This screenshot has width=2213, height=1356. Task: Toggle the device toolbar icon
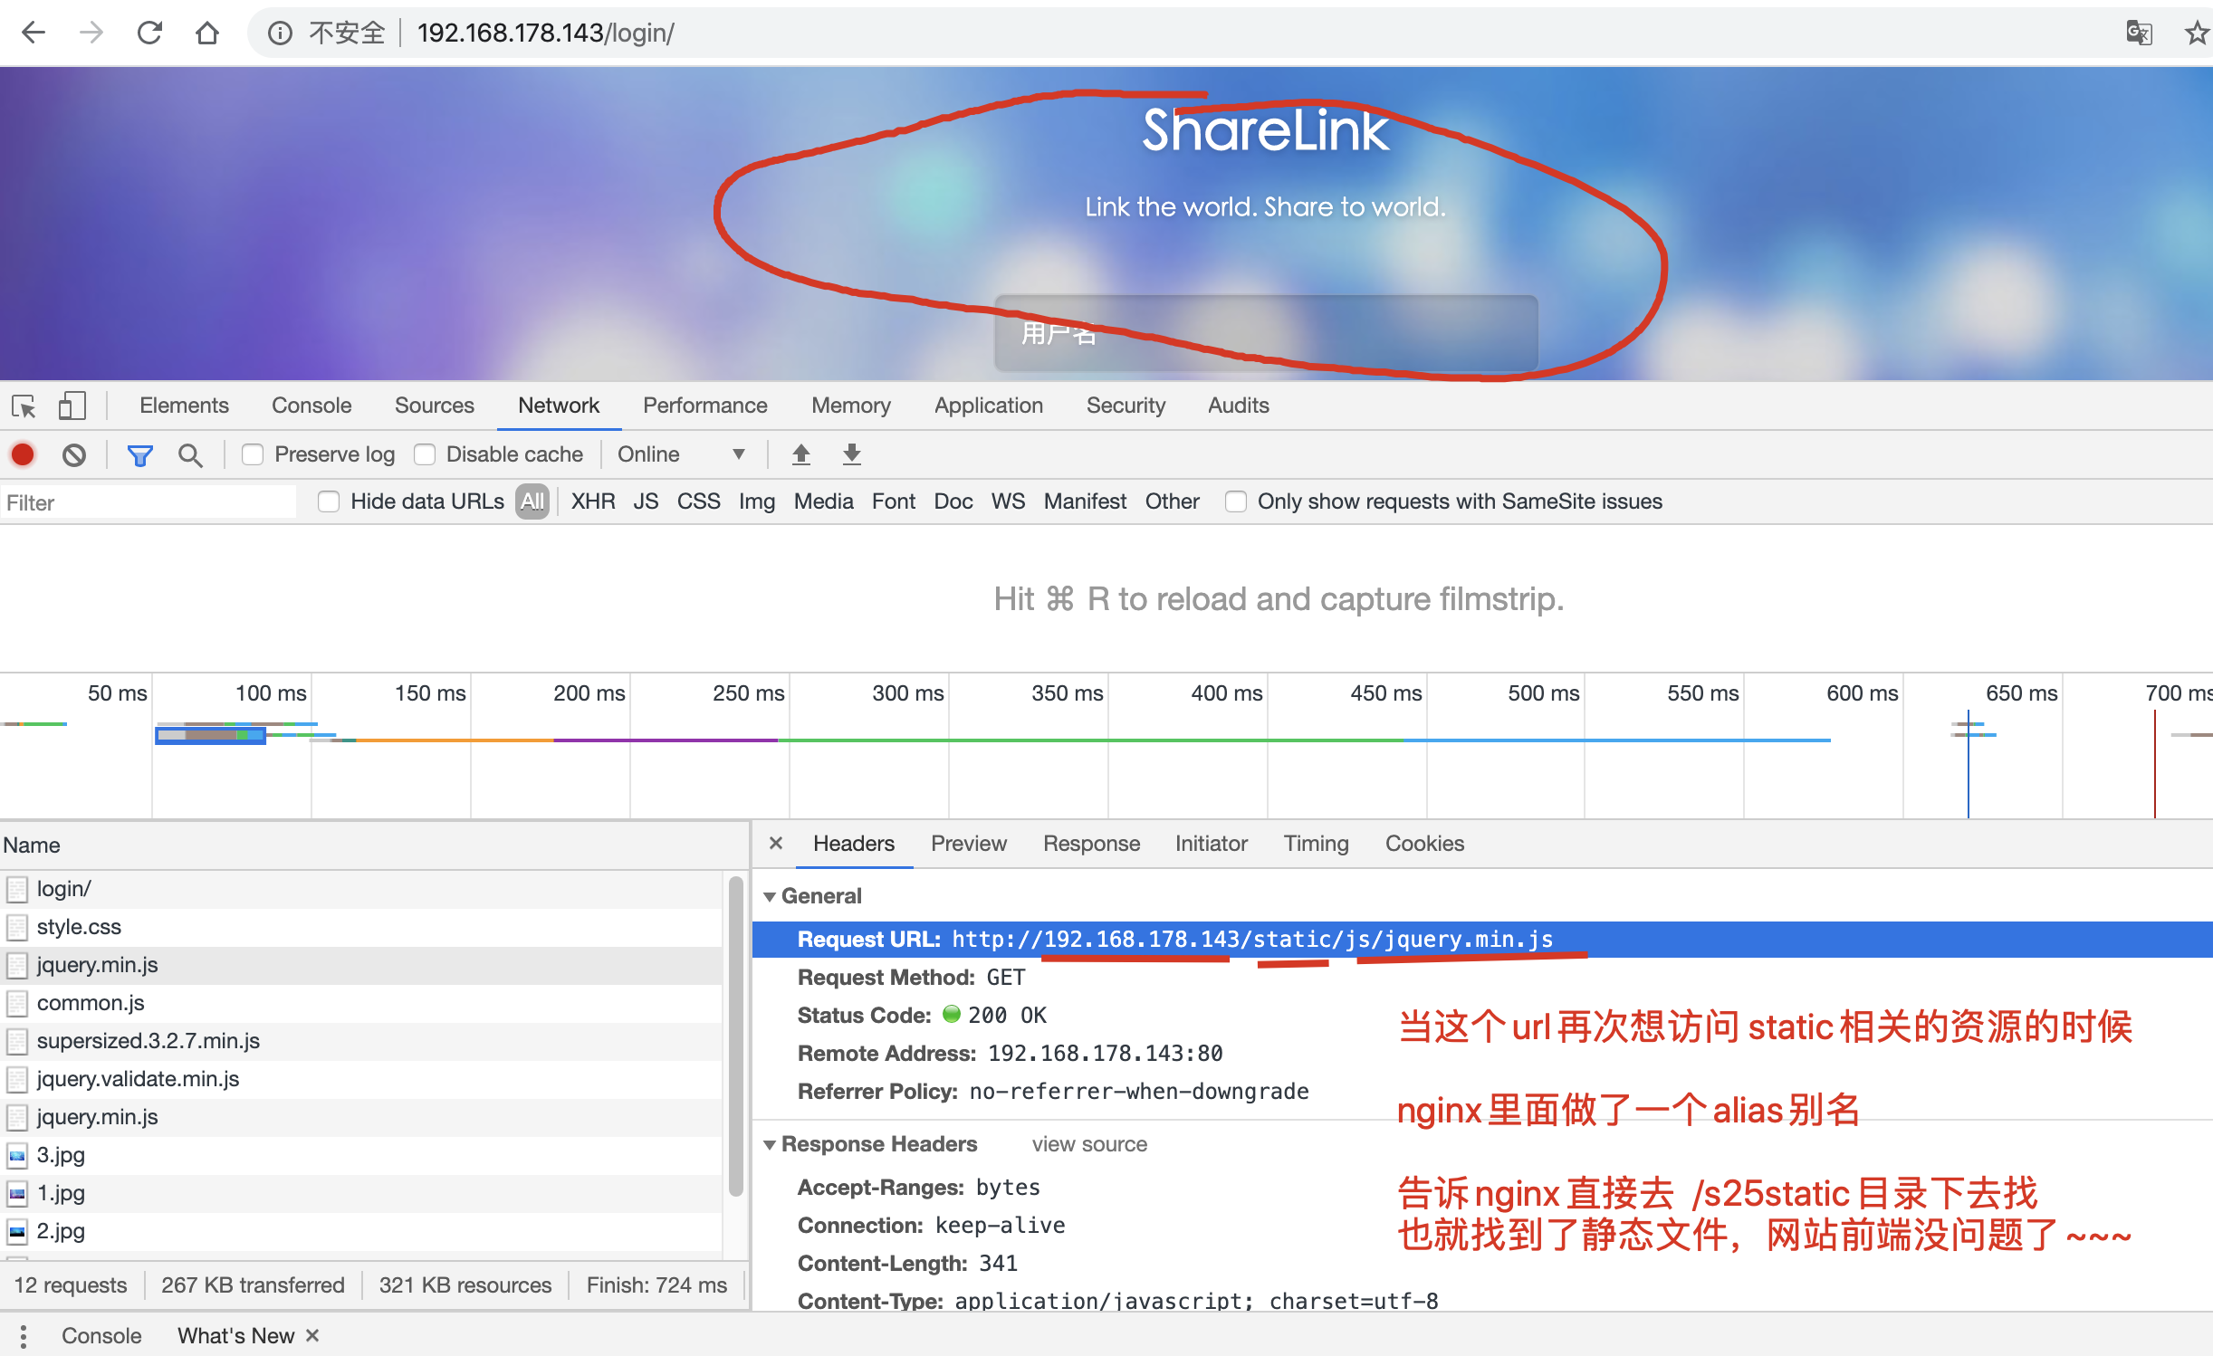(72, 406)
